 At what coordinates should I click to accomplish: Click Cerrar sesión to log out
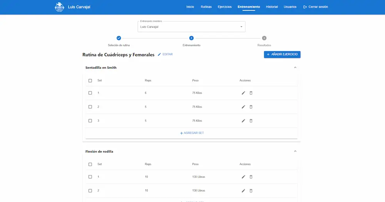(x=316, y=7)
